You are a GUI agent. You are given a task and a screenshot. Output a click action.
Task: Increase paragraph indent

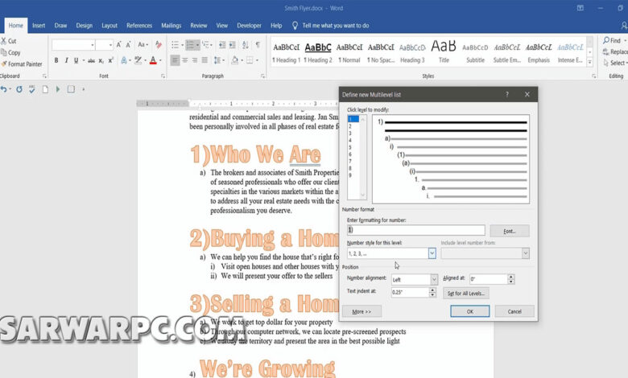pyautogui.click(x=233, y=45)
